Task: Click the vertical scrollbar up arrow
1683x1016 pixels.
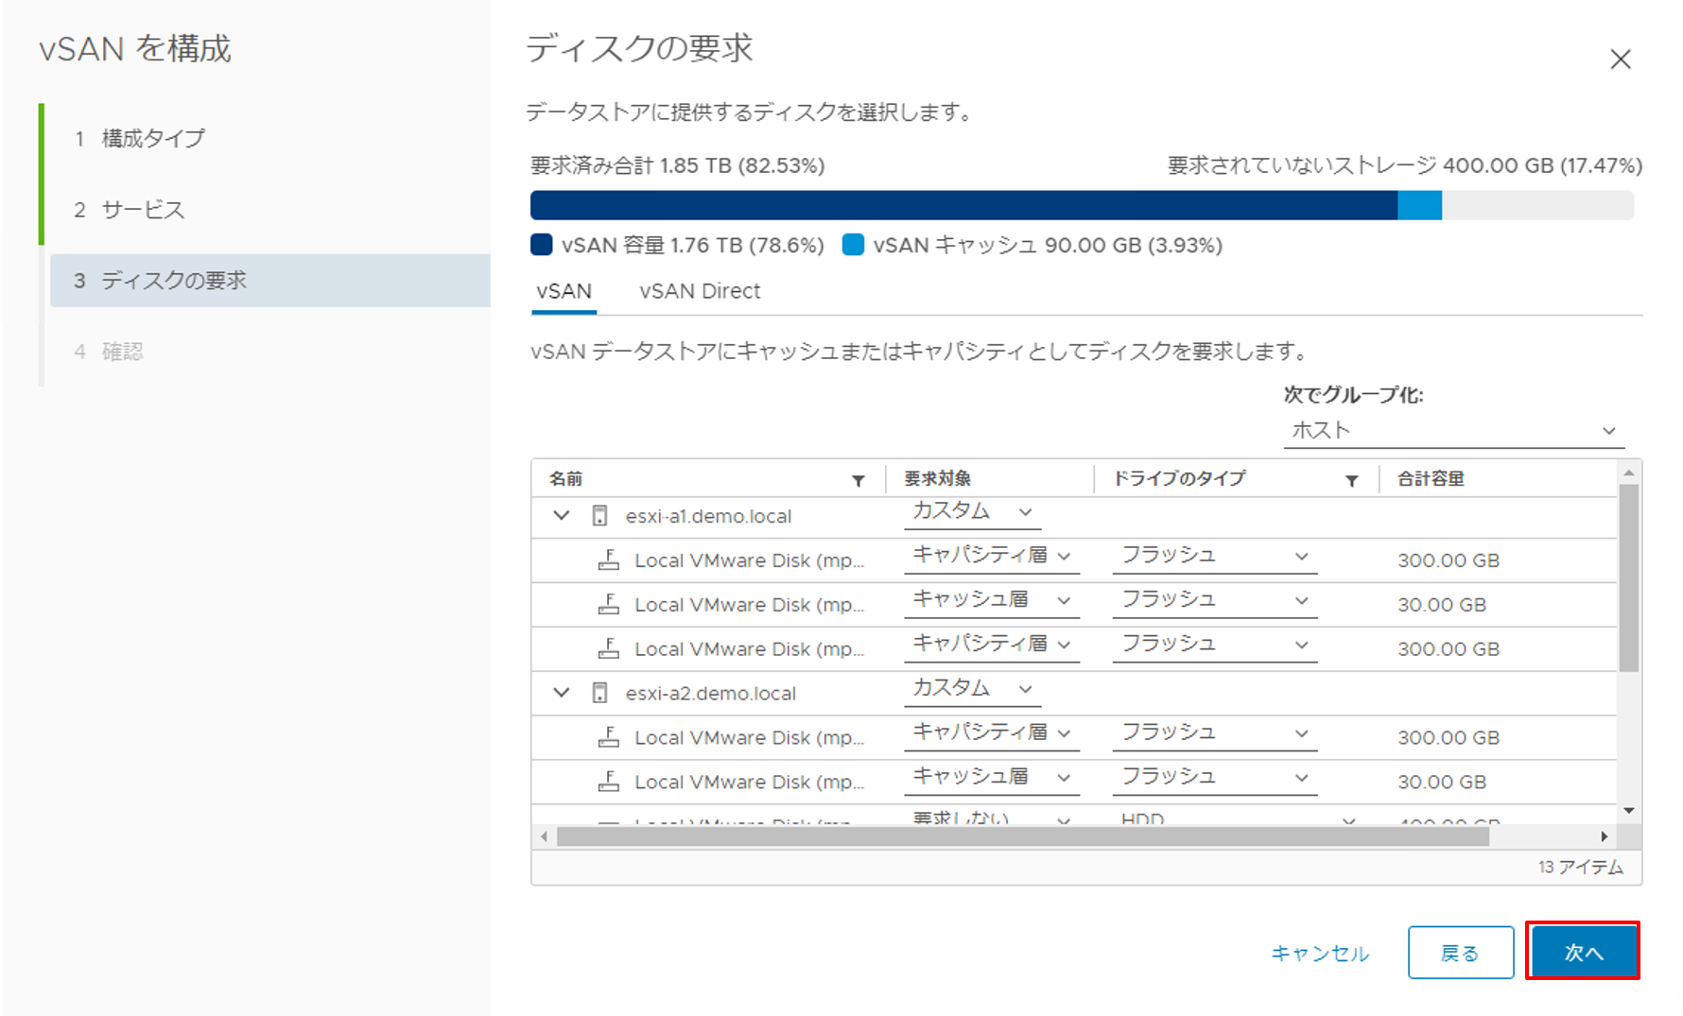Action: [x=1628, y=472]
